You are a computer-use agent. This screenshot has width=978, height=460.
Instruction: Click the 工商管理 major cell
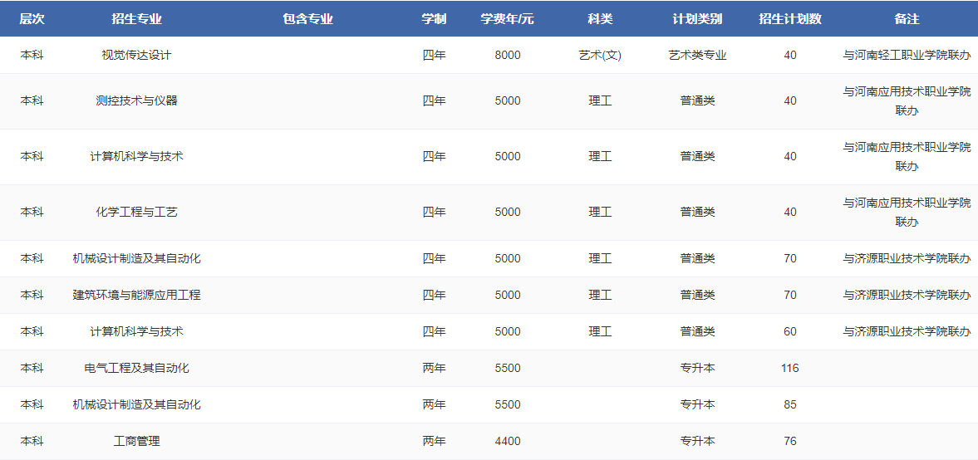(136, 441)
